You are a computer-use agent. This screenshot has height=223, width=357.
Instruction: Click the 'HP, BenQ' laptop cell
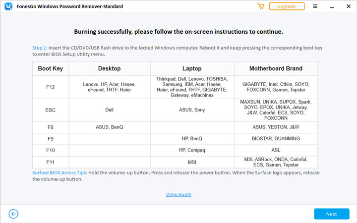(x=192, y=139)
